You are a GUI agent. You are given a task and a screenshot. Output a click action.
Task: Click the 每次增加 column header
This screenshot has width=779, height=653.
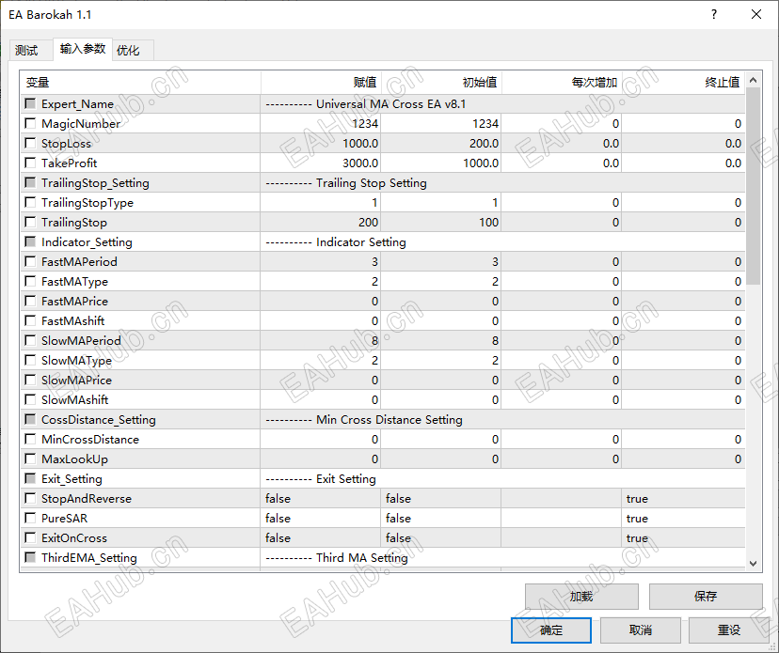click(562, 83)
